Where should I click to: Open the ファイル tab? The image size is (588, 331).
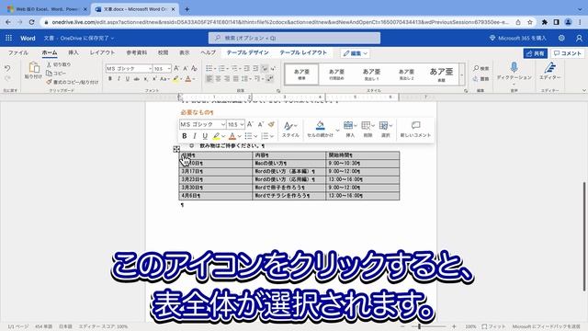coord(18,53)
